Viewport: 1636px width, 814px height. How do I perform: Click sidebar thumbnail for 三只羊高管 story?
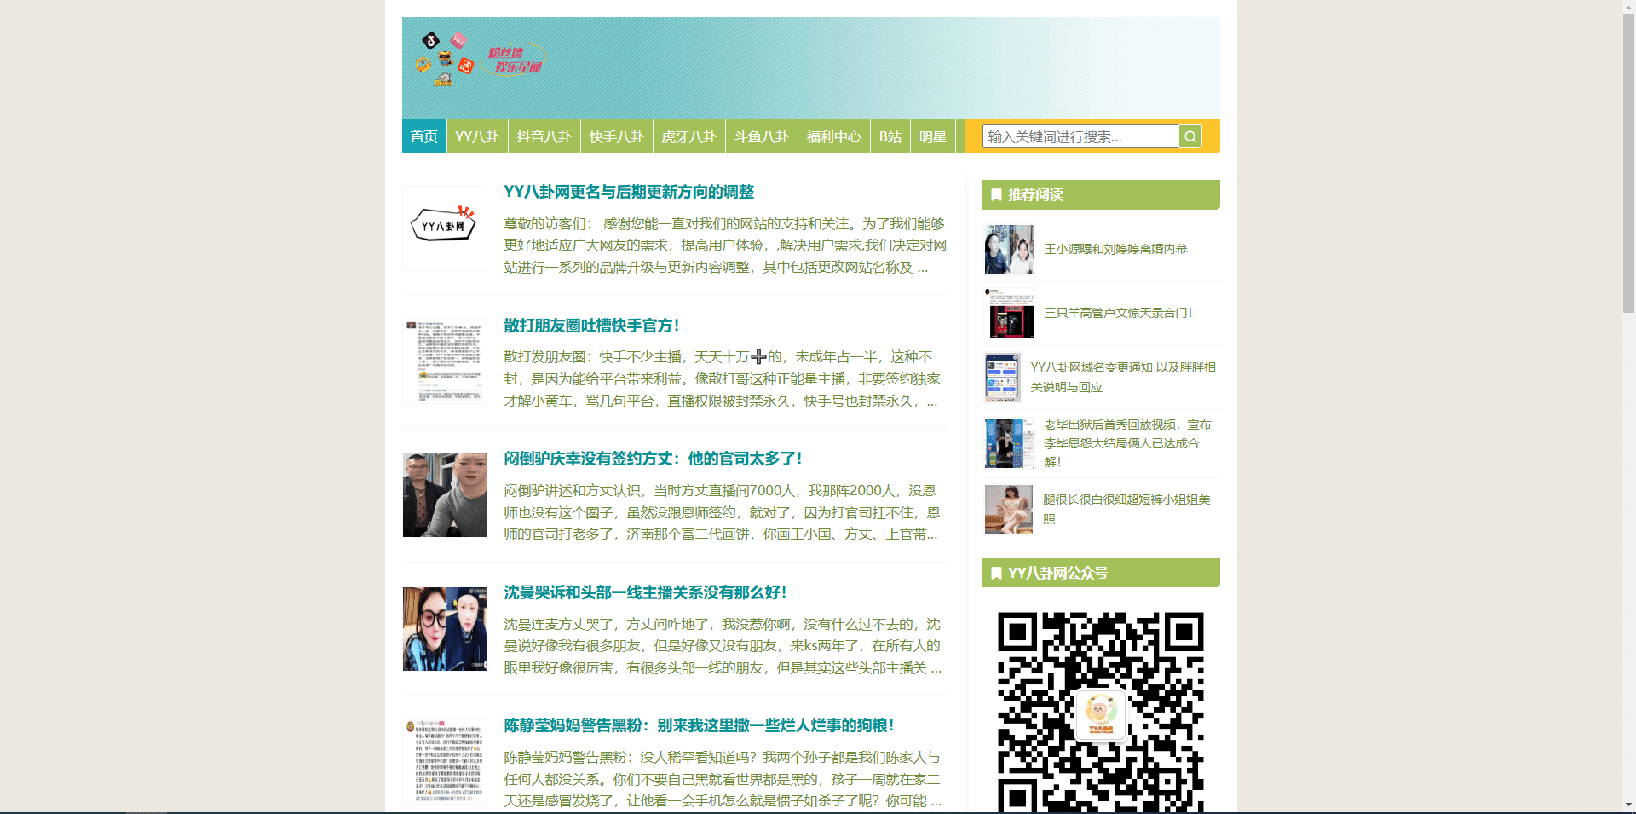(1010, 314)
